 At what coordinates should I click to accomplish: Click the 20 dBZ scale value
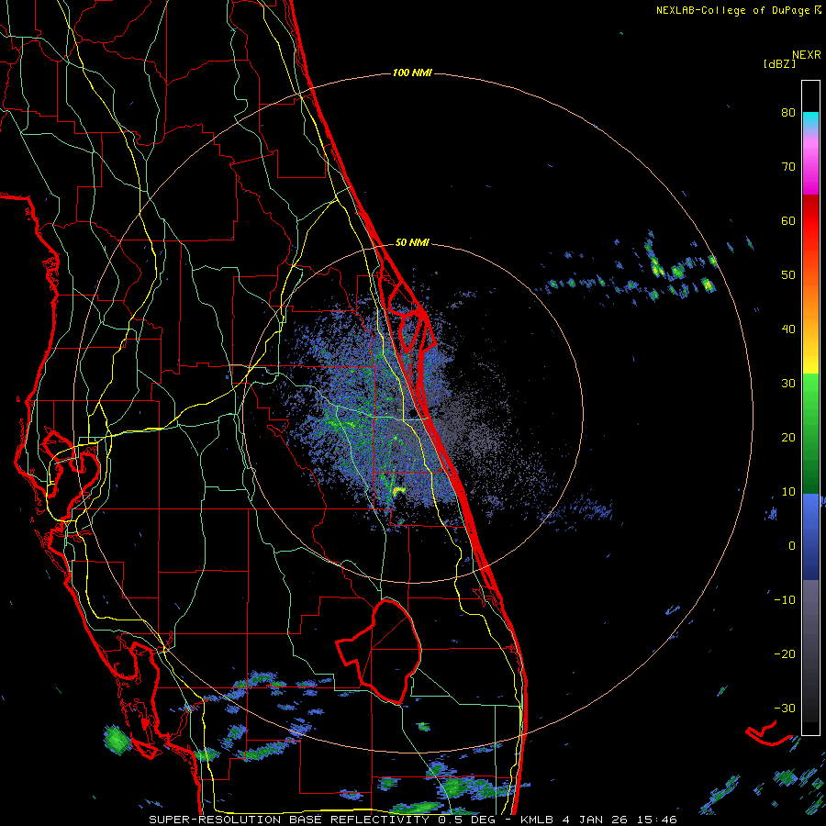[788, 437]
